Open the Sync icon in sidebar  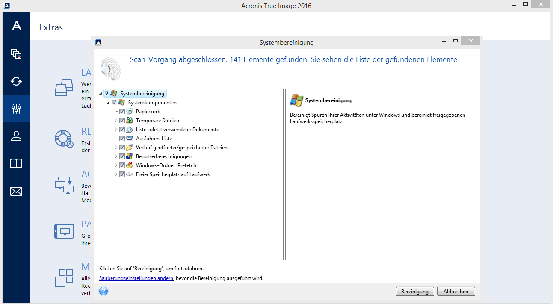(16, 81)
